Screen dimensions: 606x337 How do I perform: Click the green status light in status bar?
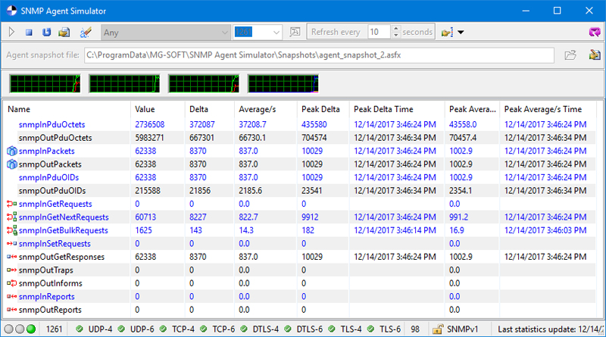click(31, 329)
